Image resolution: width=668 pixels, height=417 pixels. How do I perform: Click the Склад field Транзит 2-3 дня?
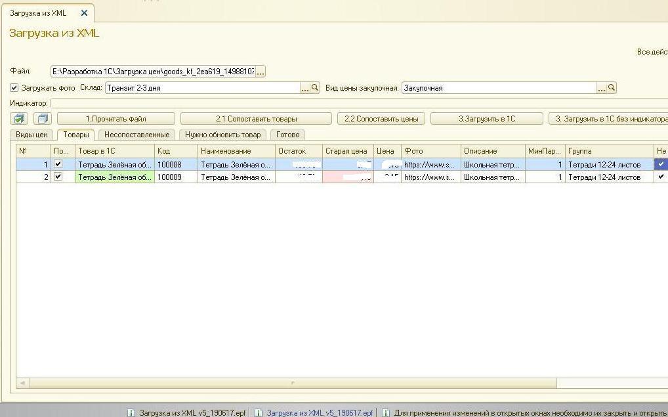(202, 88)
